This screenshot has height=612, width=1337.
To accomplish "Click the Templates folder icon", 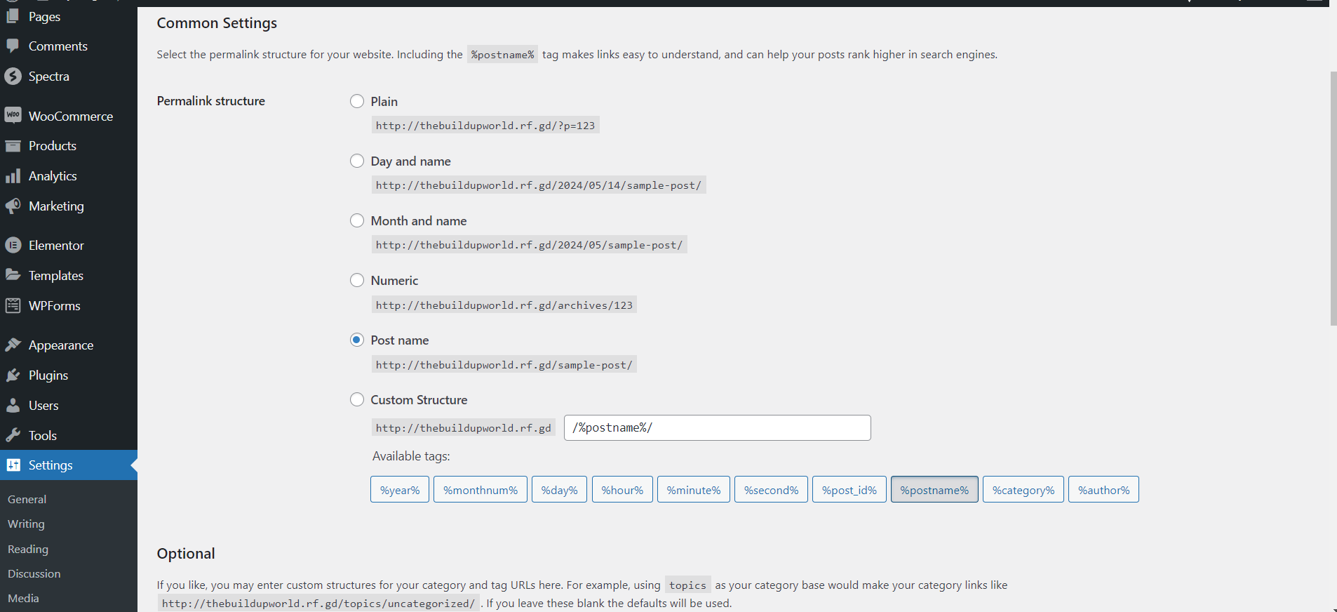I will tap(13, 275).
